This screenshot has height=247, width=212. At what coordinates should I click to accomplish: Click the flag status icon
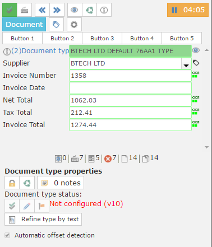[42, 206]
